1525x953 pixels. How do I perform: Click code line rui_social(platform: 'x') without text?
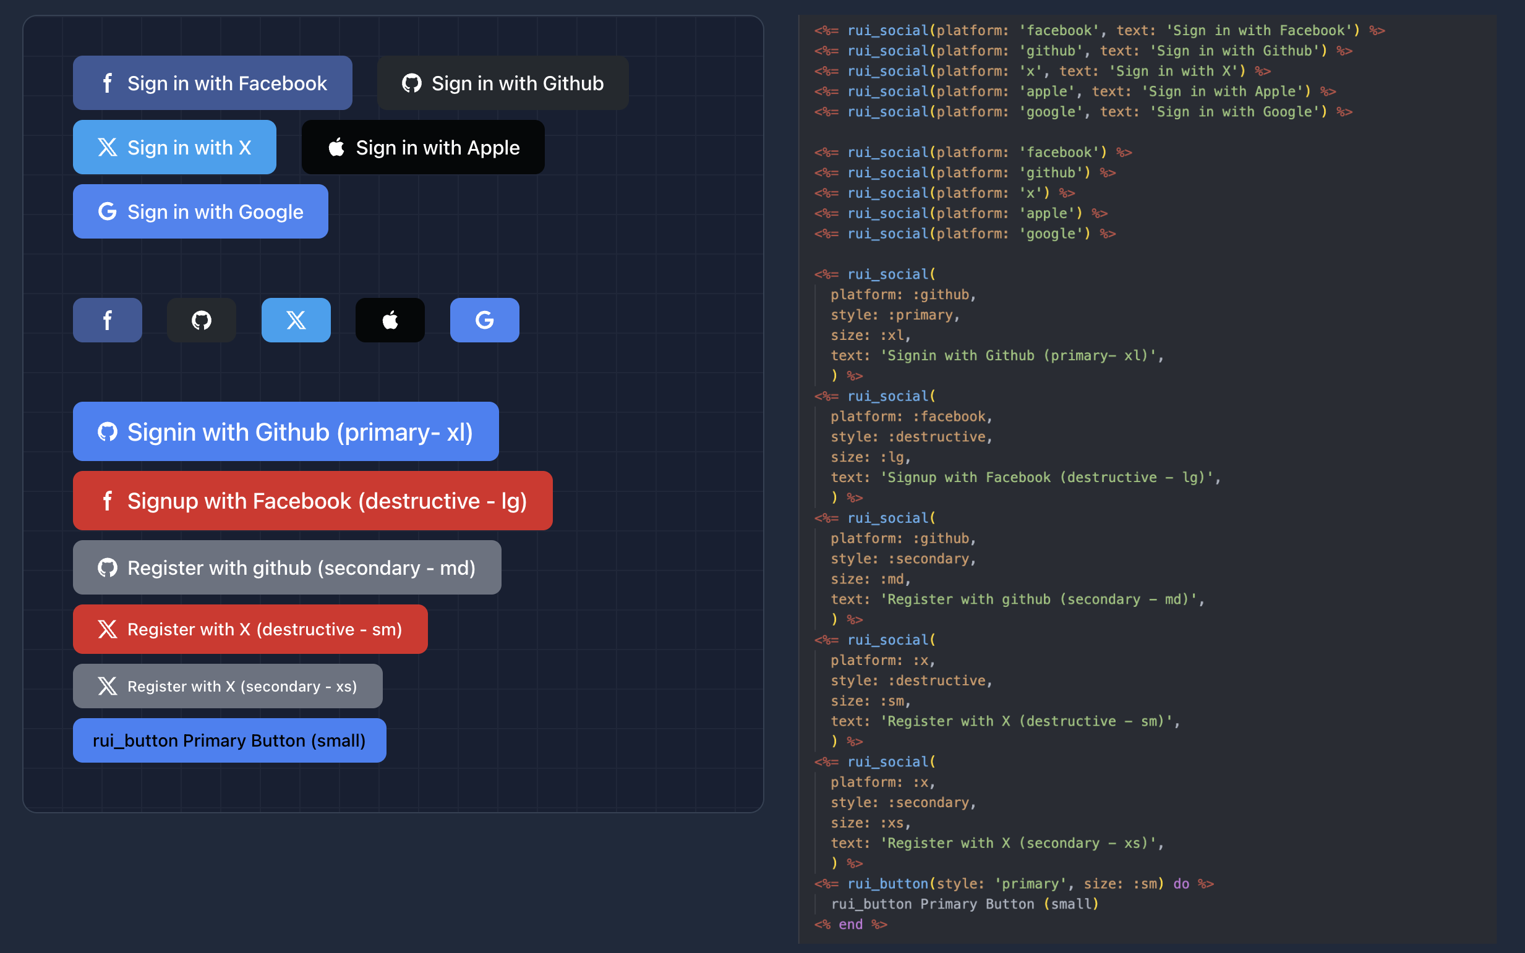(x=945, y=193)
